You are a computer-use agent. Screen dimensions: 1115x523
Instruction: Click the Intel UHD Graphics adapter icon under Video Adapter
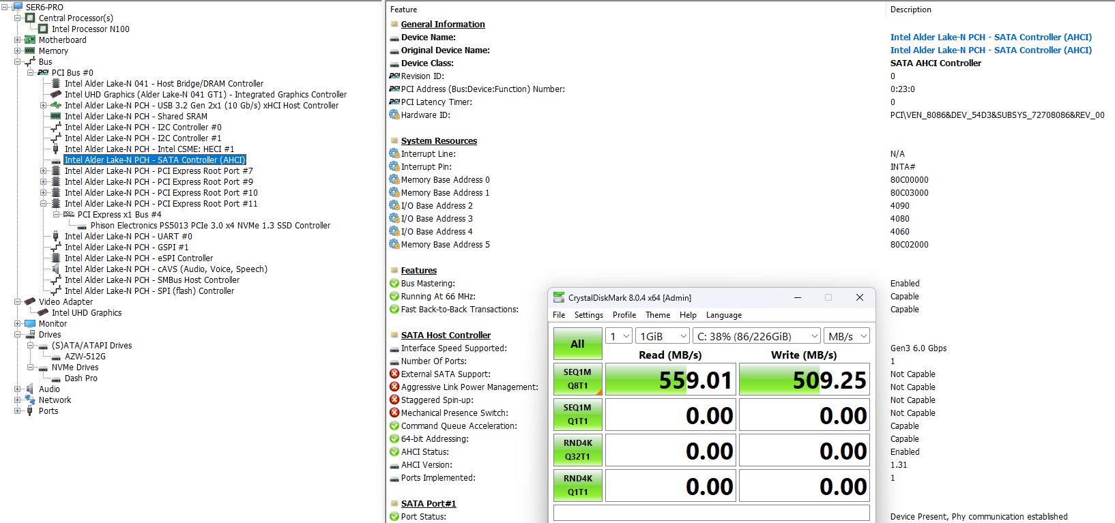click(43, 312)
